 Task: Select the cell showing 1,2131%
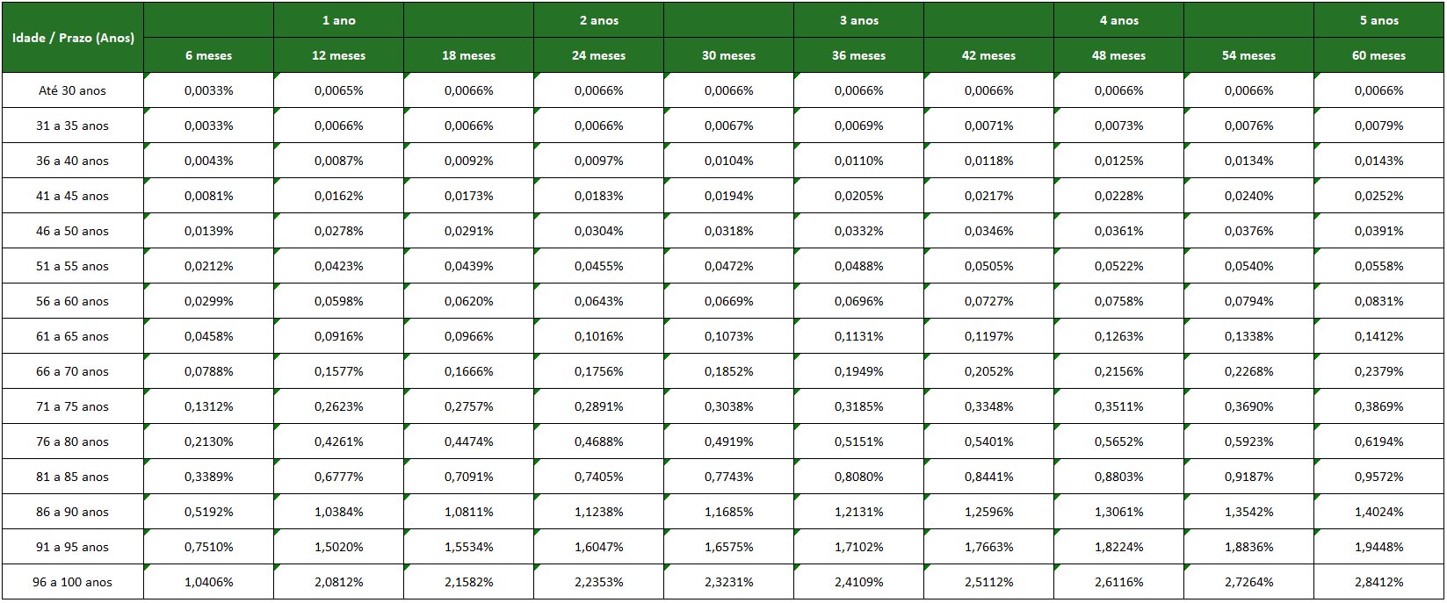coord(858,512)
